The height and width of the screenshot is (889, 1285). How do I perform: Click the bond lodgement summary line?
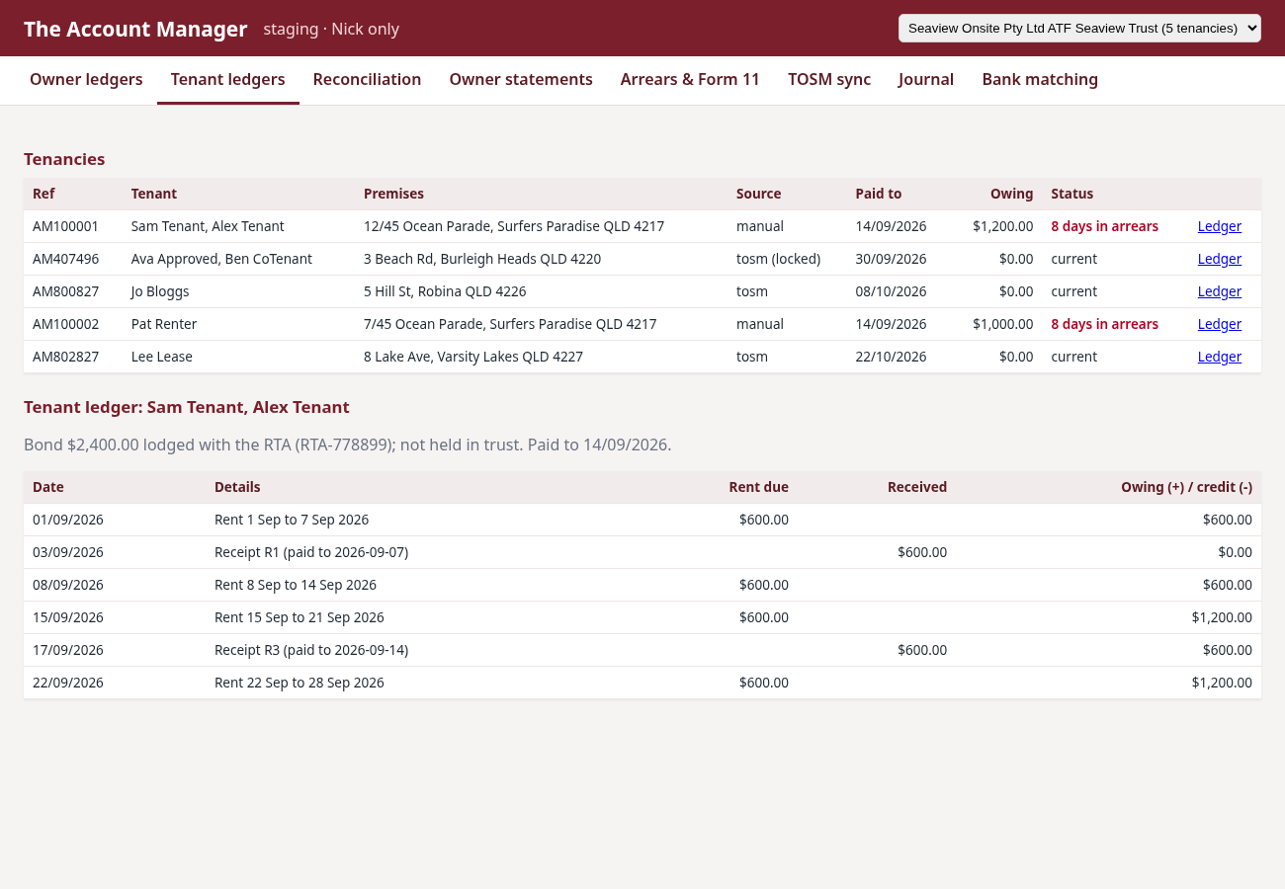347,444
